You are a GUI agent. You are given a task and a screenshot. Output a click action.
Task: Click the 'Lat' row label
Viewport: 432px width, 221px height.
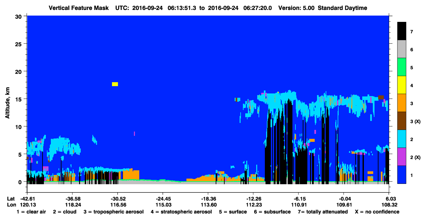click(x=11, y=198)
